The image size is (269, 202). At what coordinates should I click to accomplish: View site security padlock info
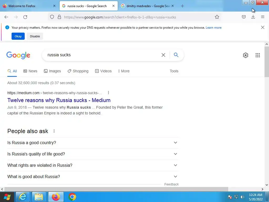[x=59, y=17]
